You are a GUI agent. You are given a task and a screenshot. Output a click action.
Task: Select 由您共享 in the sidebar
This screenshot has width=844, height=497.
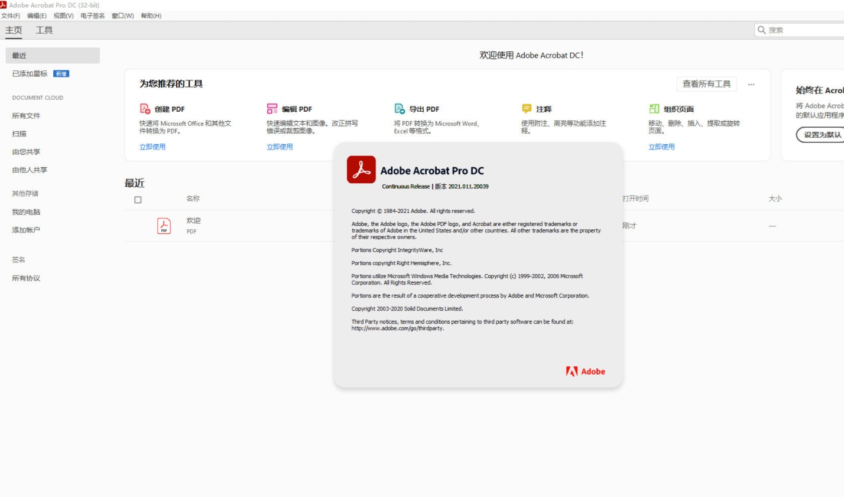[26, 152]
